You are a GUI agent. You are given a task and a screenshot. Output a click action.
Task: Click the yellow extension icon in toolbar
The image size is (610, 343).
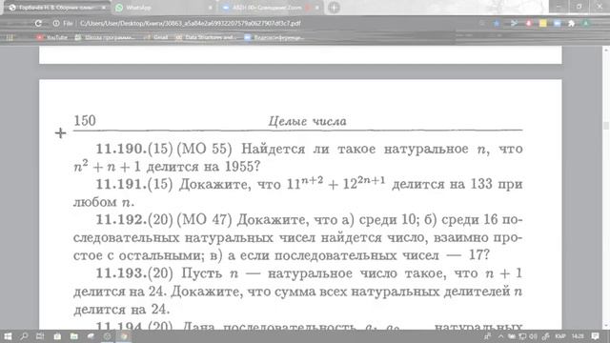click(543, 23)
